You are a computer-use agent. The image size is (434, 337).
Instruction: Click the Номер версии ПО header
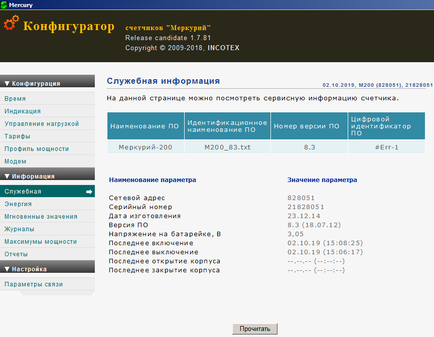(x=309, y=126)
